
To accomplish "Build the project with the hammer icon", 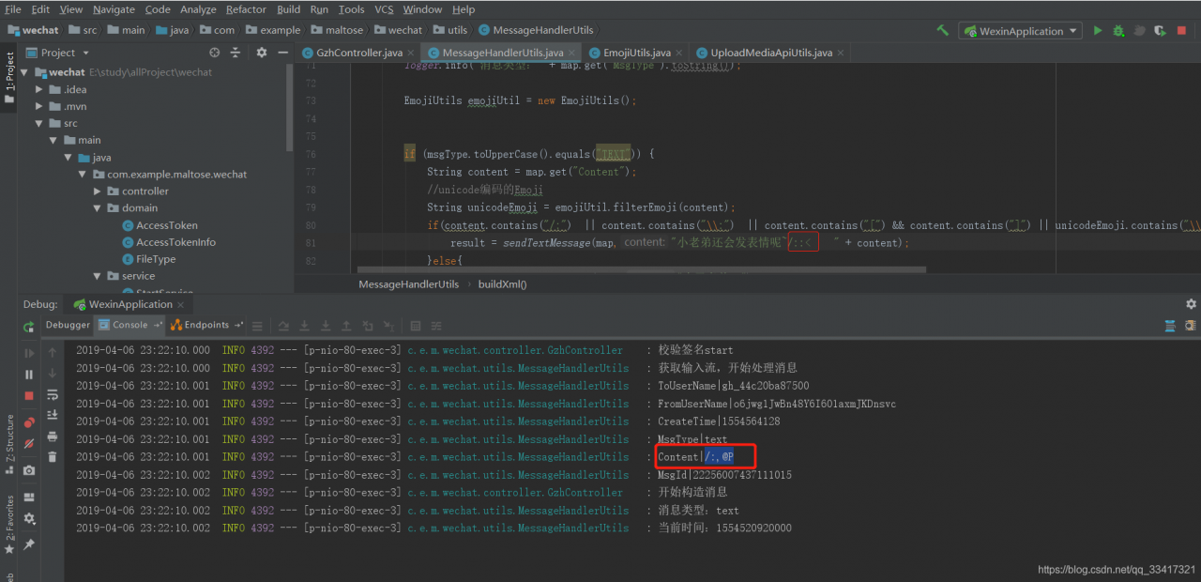I will 942,30.
